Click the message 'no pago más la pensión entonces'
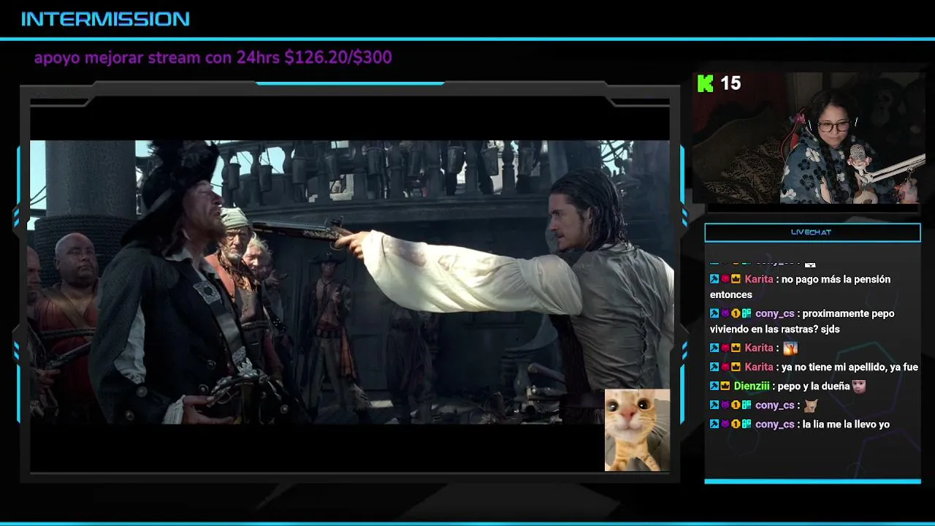 click(801, 287)
